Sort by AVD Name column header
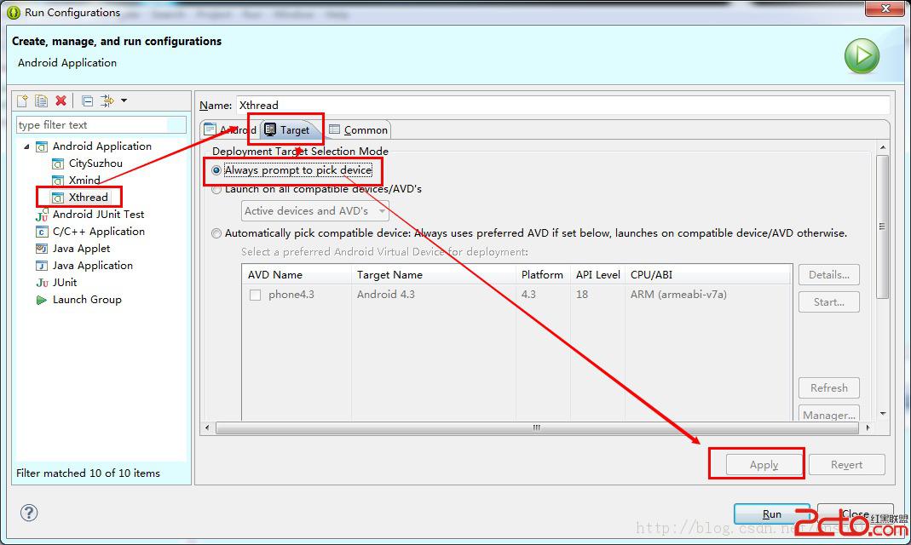The image size is (911, 545). [x=297, y=274]
